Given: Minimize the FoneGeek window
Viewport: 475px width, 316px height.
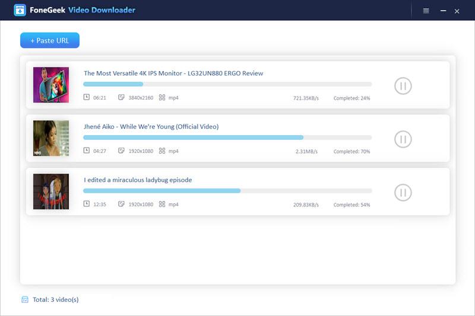Looking at the screenshot, I should [x=443, y=11].
